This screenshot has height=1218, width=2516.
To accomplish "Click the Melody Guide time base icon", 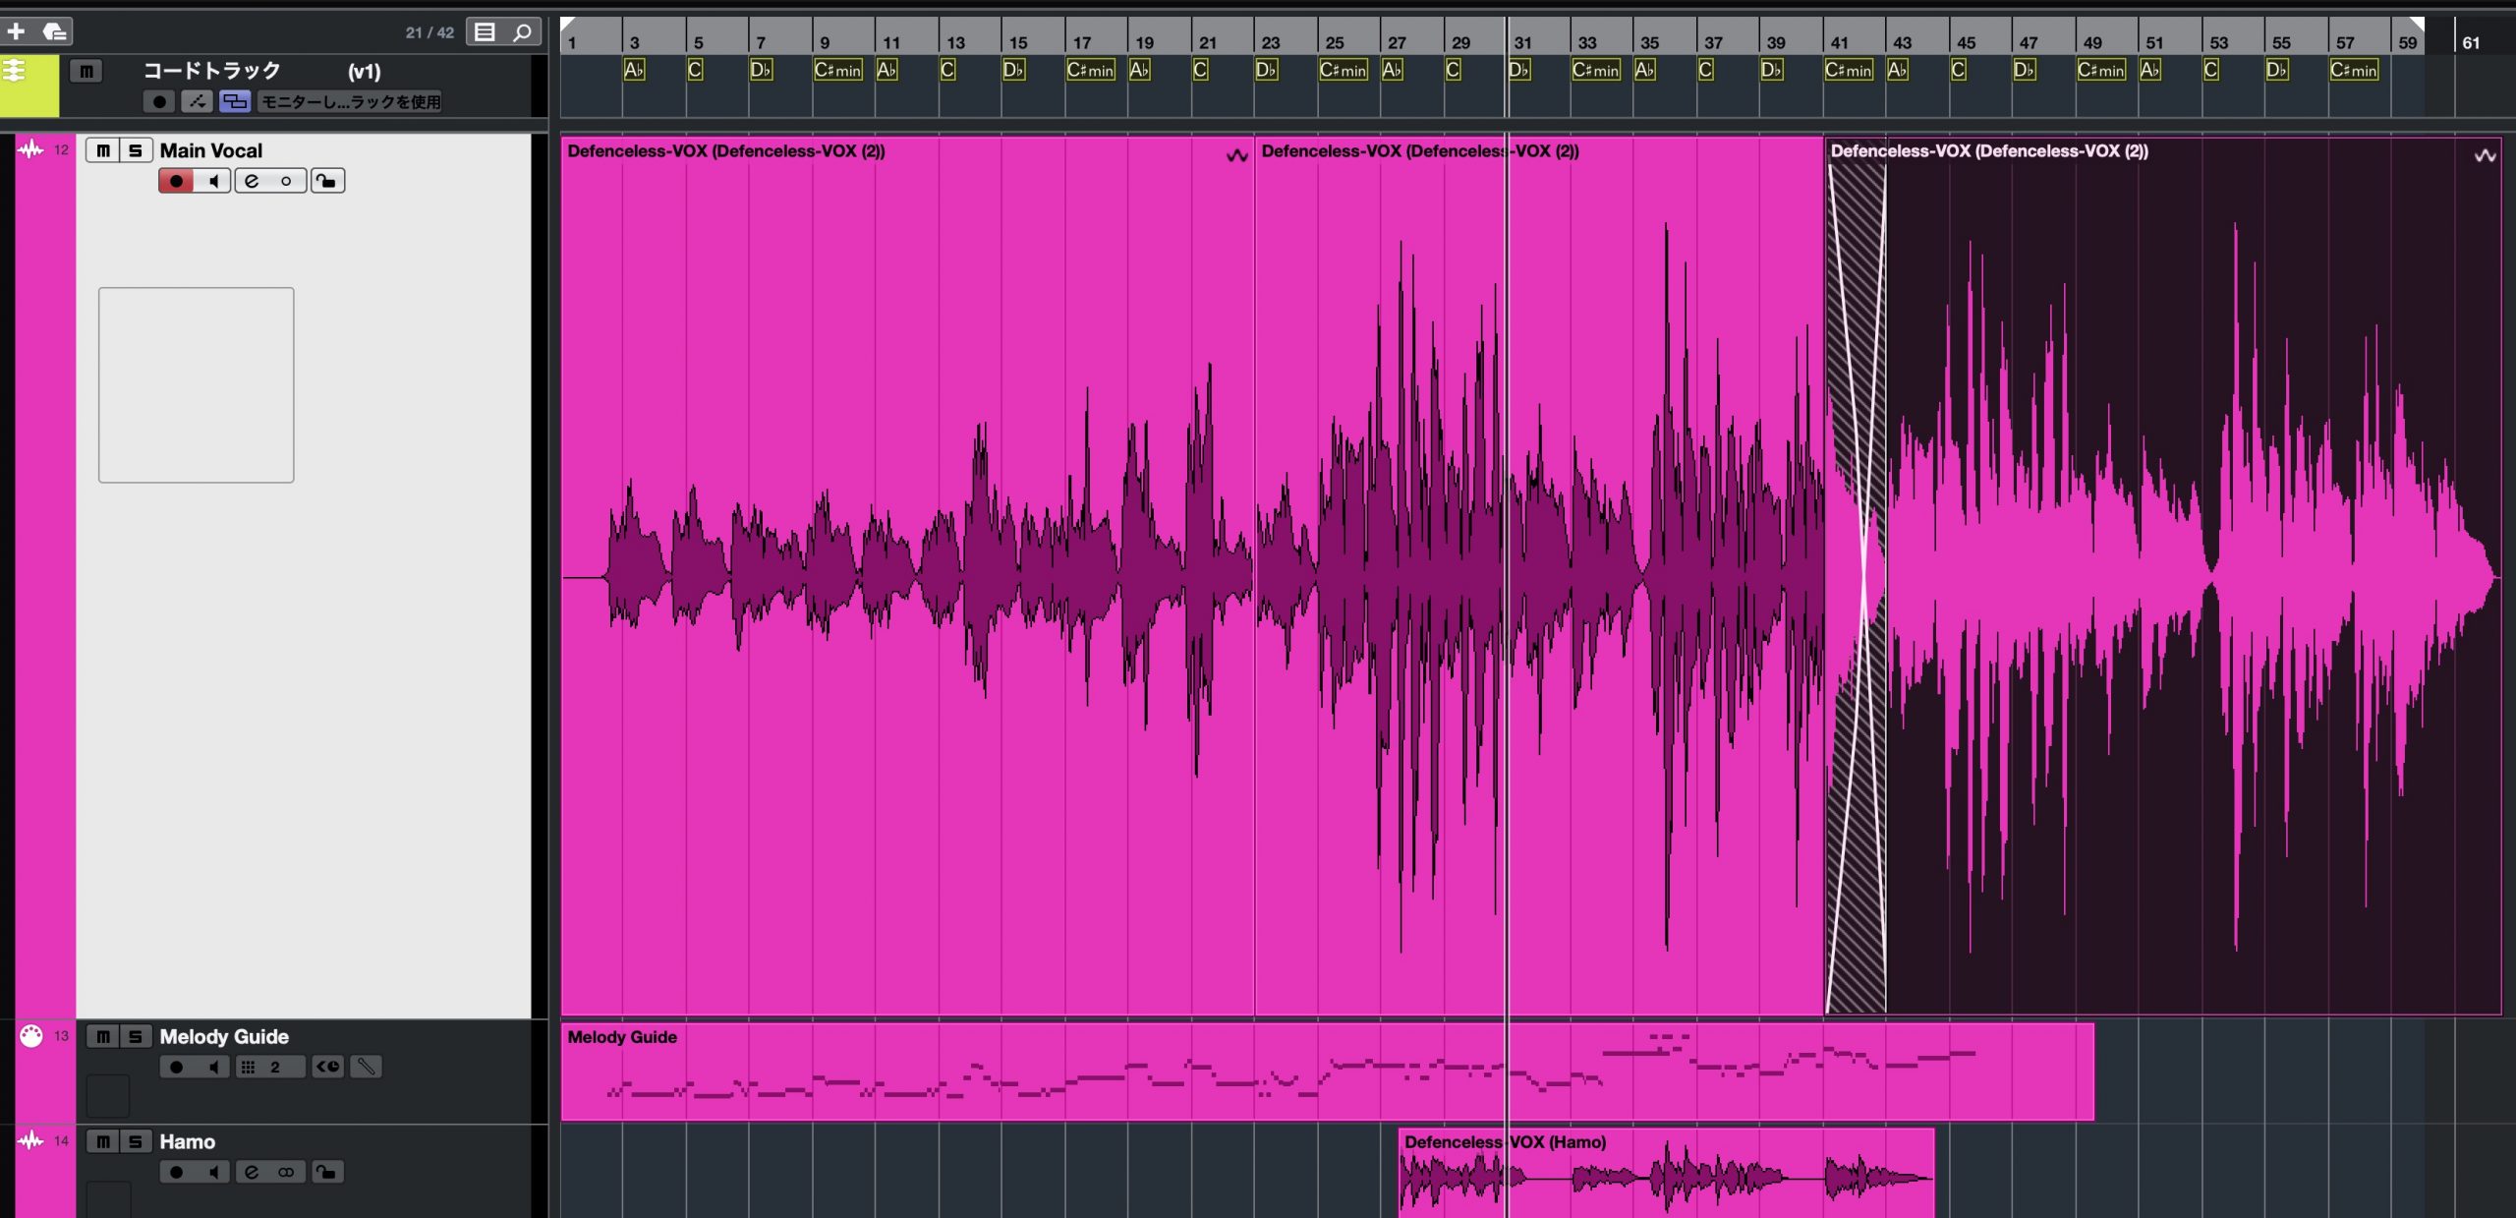I will click(x=328, y=1067).
